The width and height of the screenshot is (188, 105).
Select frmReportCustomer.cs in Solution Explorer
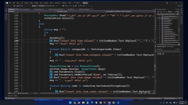[169, 38]
